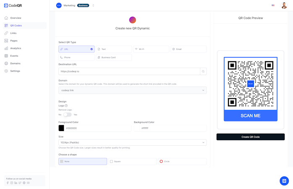
Task: Select the Email QR type
Action: 188,49
